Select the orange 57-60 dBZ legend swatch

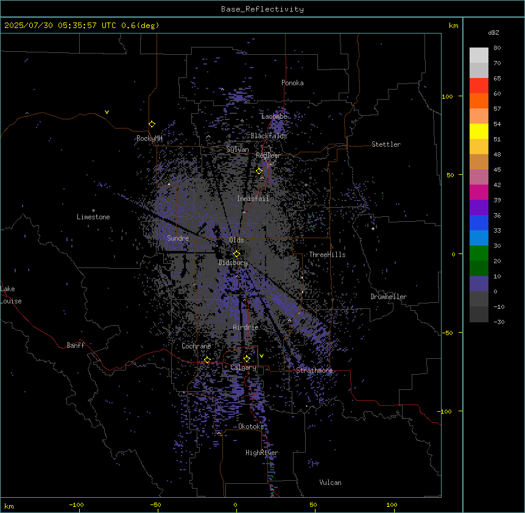click(479, 101)
